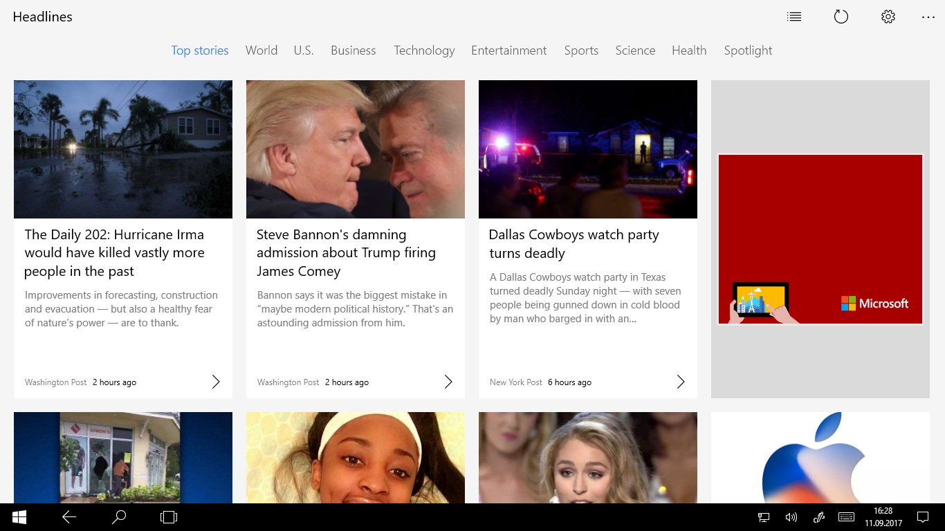Open taskbar search magnifier
945x531 pixels.
119,516
